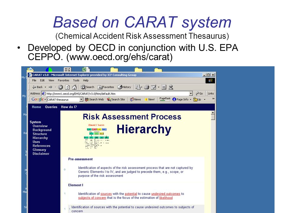284x213 pixels.
Task: Open the Overview sidebar link
Action: 40,126
